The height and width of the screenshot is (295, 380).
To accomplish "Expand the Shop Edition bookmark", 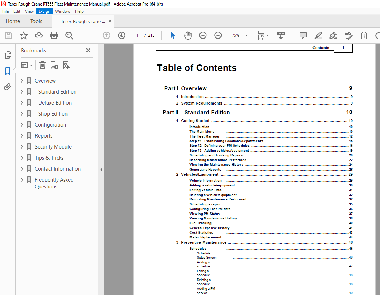I will 22,114.
